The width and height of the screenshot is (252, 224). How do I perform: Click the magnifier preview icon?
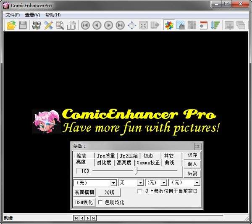[x=60, y=25]
